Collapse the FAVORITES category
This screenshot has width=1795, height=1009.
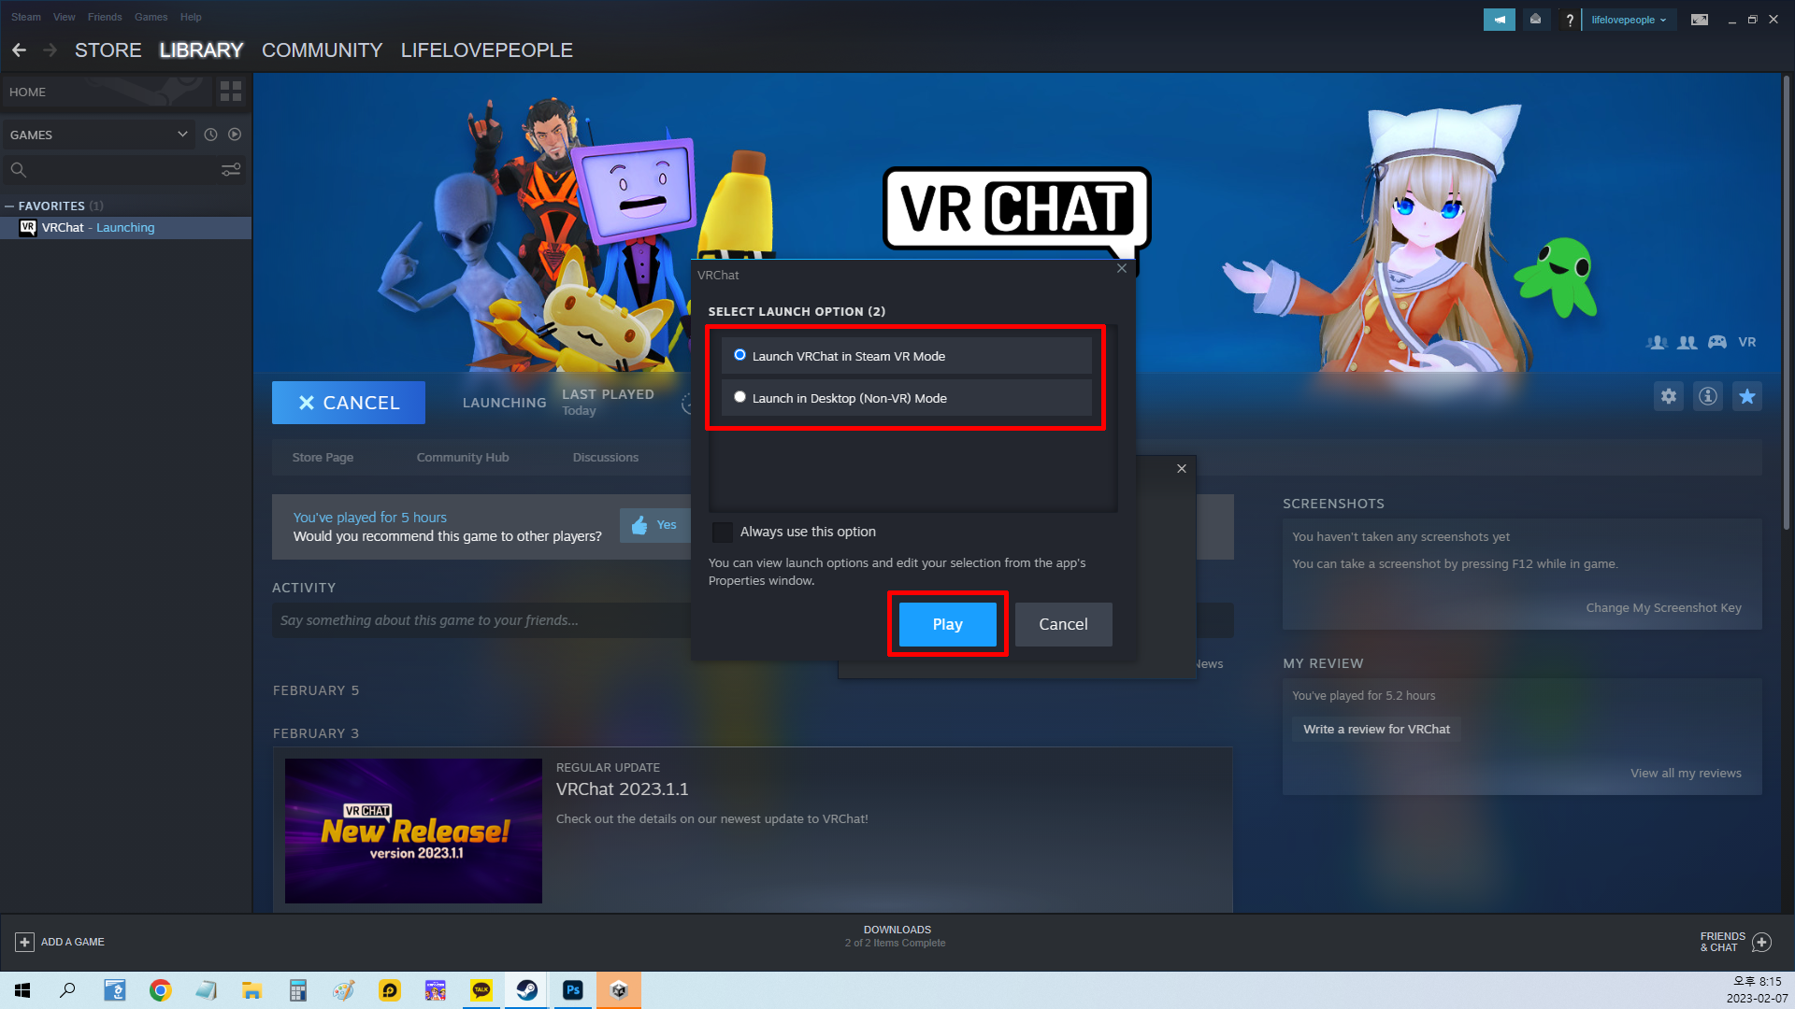click(9, 206)
